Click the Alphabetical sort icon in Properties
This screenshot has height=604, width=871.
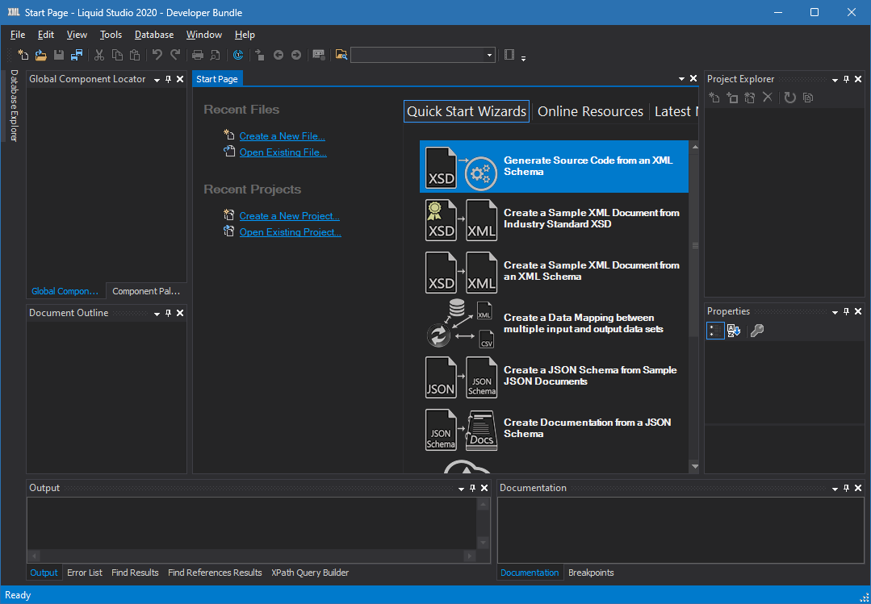pyautogui.click(x=733, y=331)
